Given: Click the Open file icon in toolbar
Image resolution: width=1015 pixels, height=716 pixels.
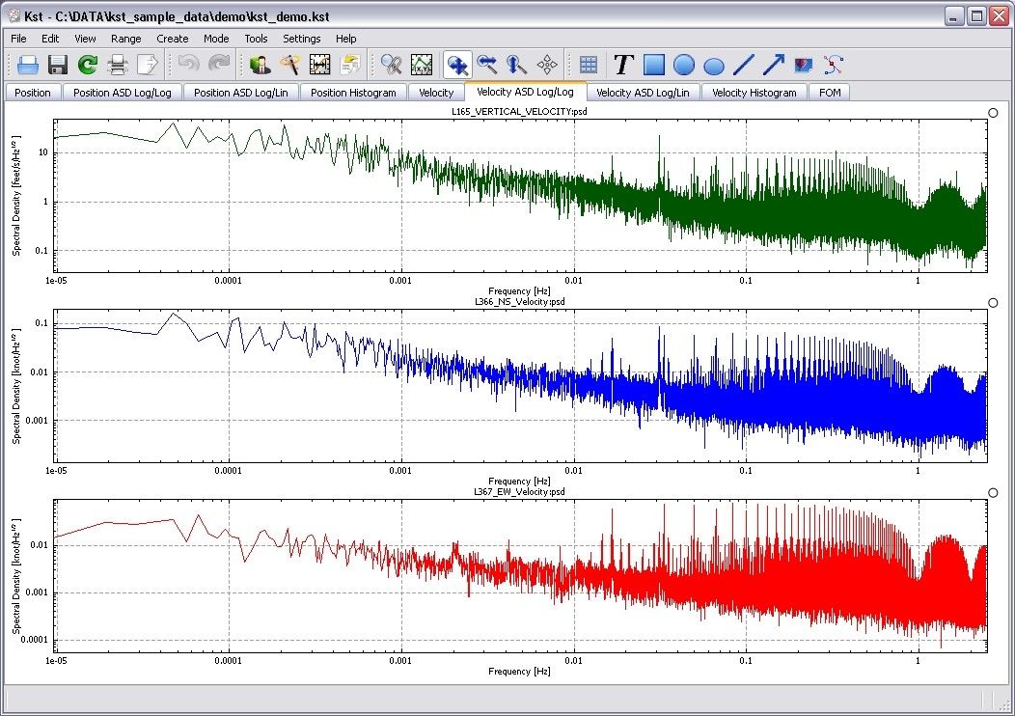Looking at the screenshot, I should 27,65.
